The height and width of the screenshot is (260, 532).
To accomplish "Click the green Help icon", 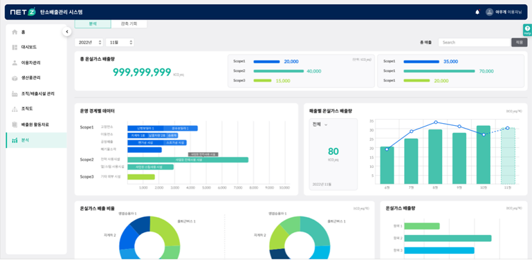I will 527,30.
